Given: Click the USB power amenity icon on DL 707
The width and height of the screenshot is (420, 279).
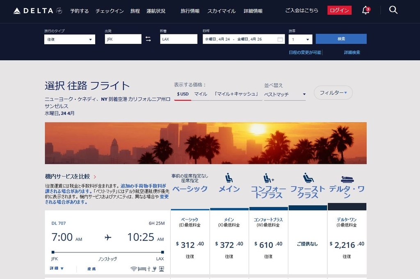Looking at the screenshot, I should tap(149, 269).
